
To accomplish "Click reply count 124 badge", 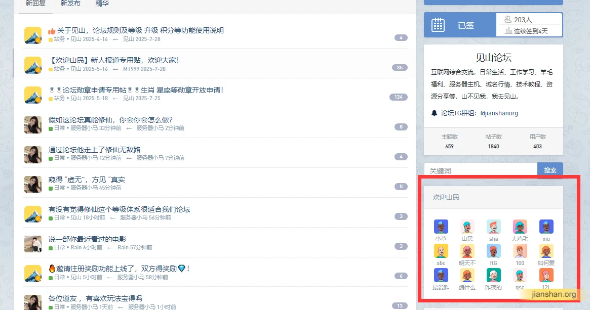I will (399, 97).
